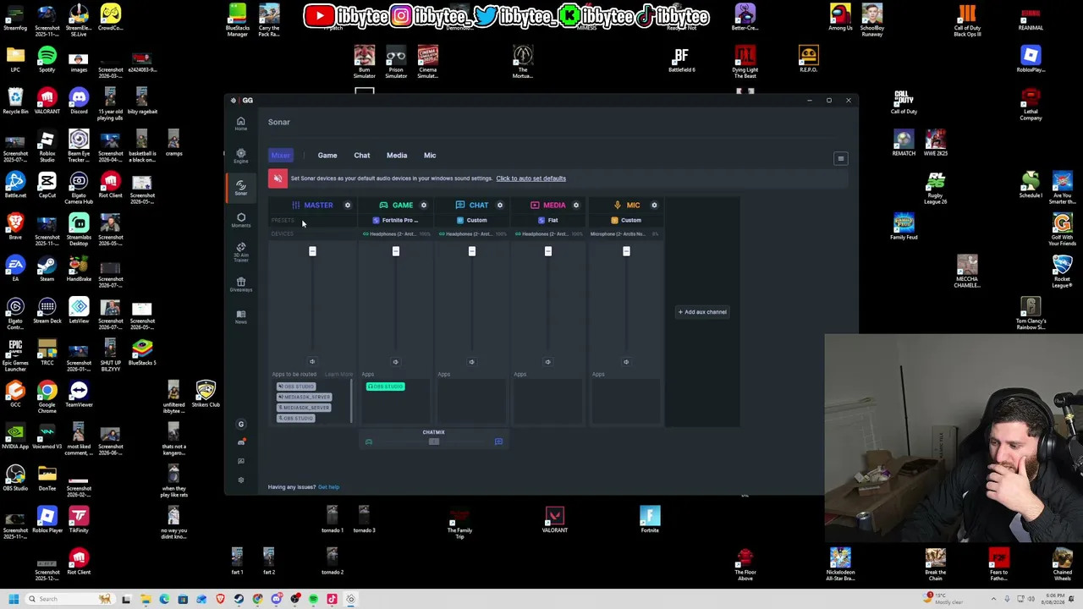Open the Game output device dropdown

point(395,233)
